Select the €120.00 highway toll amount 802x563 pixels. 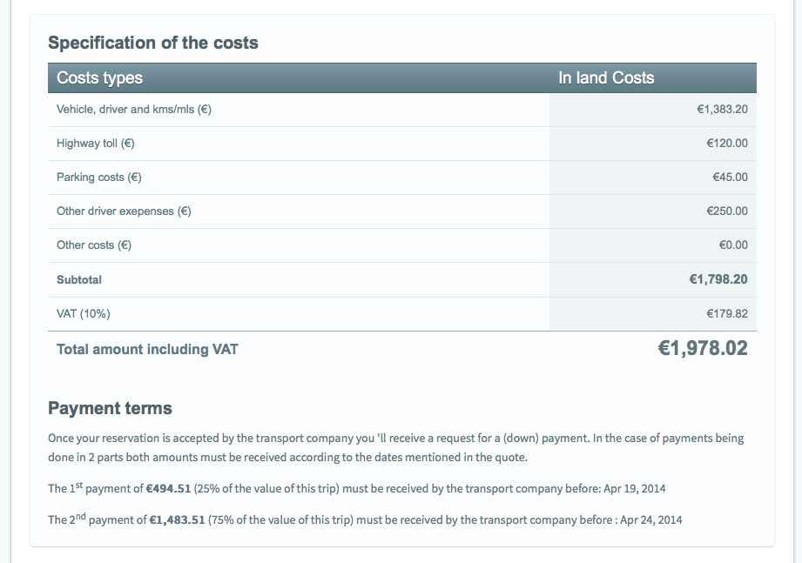point(727,144)
